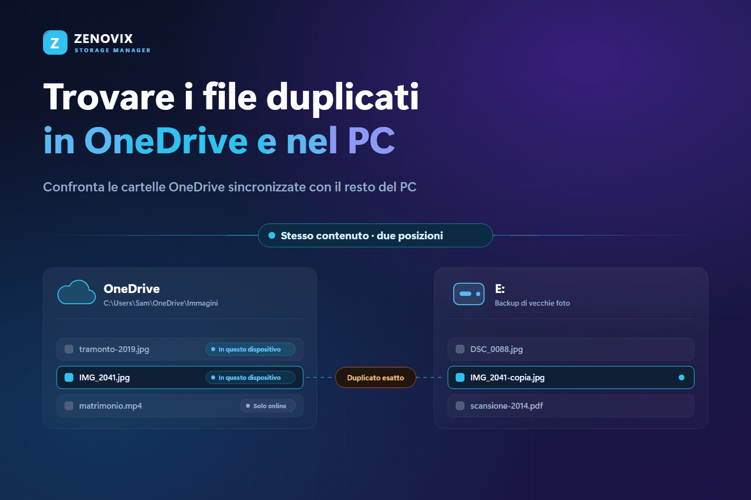Check the matrimonio.mp4 checkbox
Image resolution: width=751 pixels, height=500 pixels.
pyautogui.click(x=69, y=406)
